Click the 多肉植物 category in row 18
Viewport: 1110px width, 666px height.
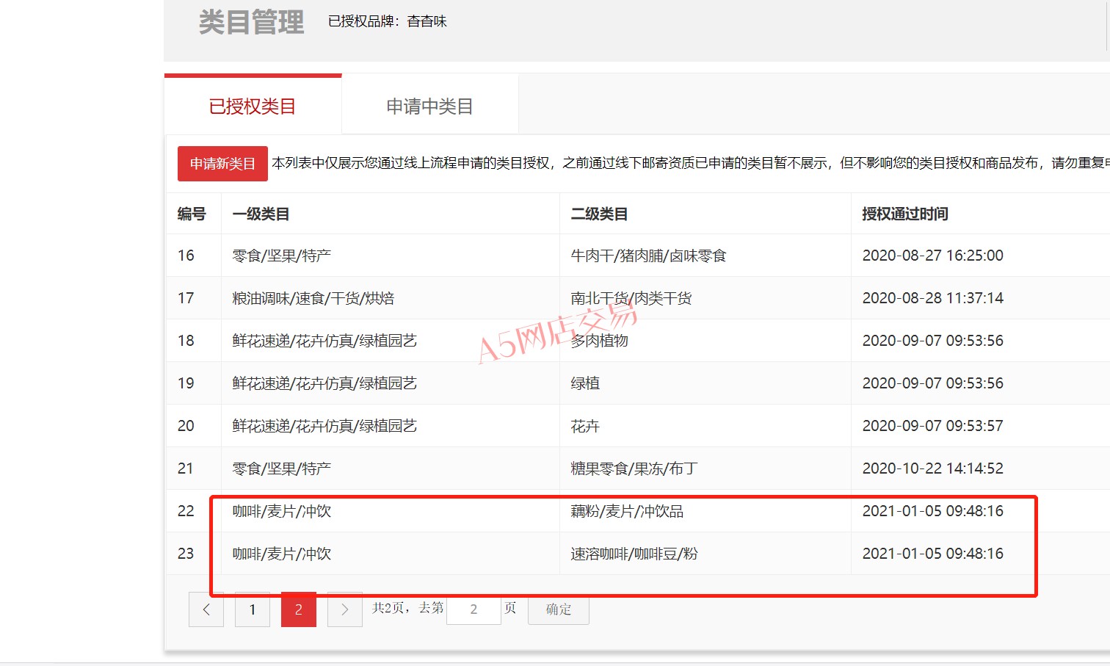click(600, 341)
